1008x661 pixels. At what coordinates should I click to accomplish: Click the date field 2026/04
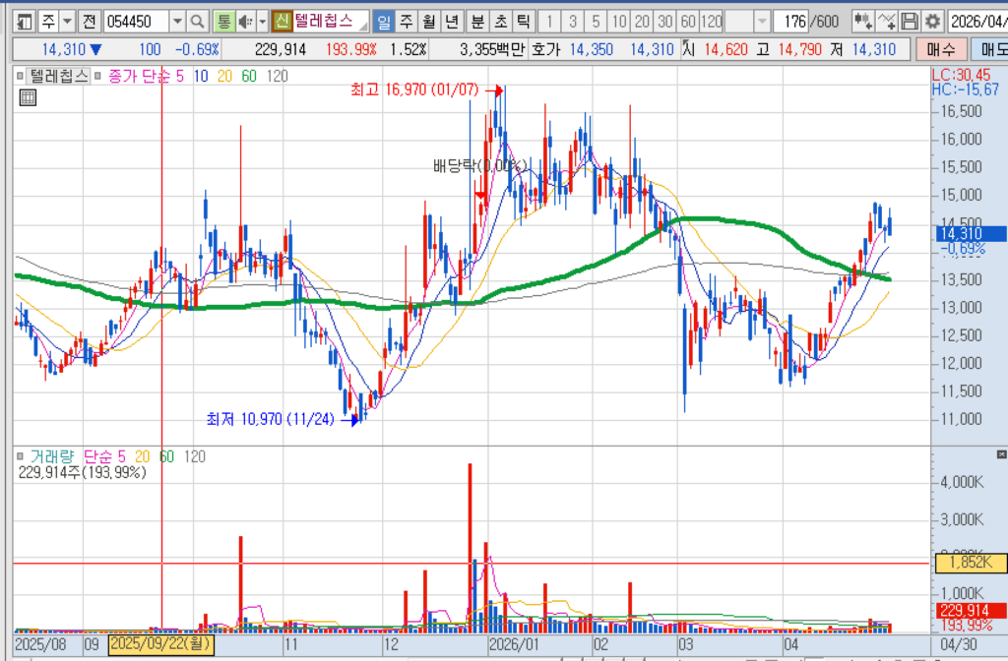click(977, 22)
